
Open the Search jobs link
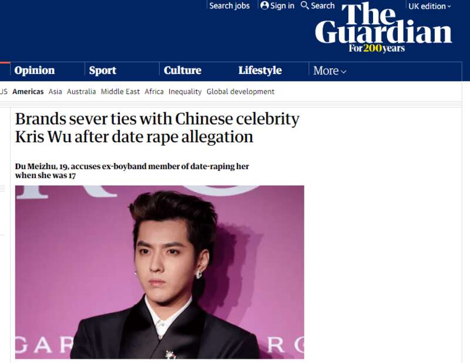point(229,6)
